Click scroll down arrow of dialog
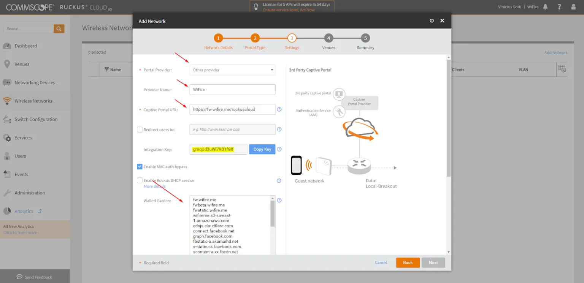Viewport: 584px width, 283px height. click(449, 252)
